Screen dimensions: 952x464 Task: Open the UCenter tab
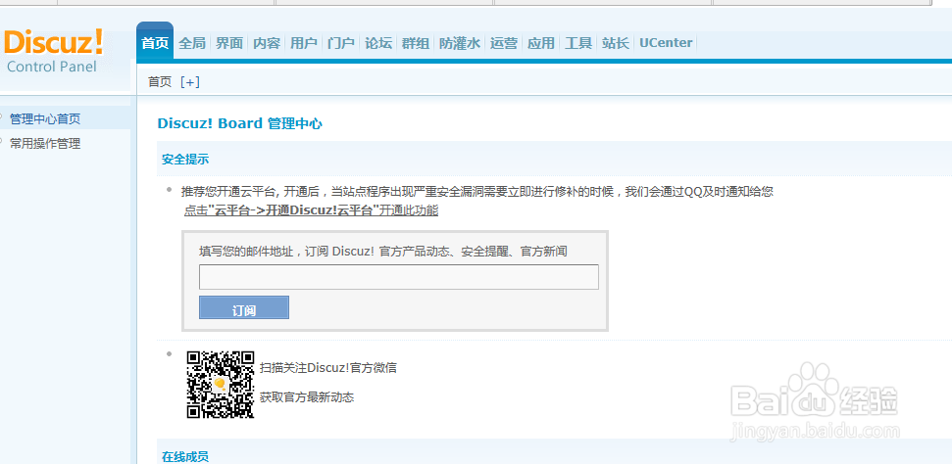click(666, 43)
